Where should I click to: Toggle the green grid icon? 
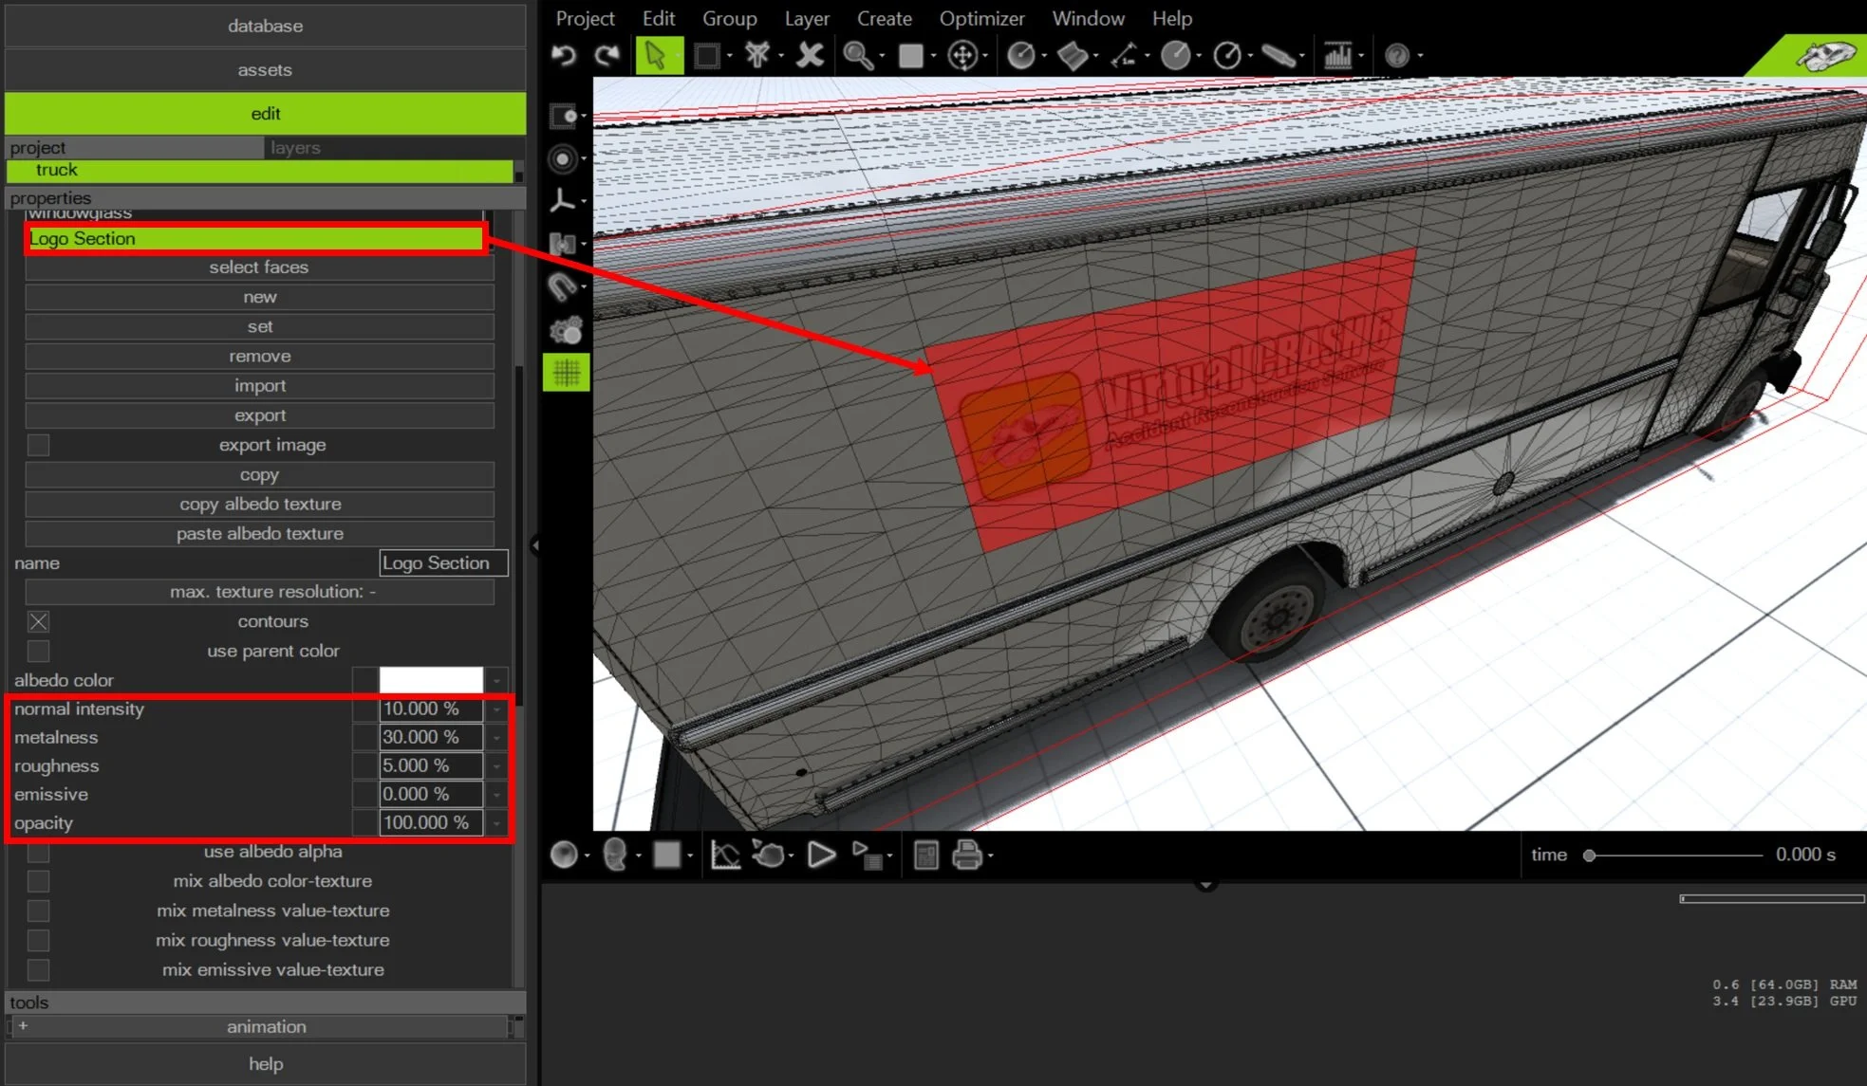[x=566, y=373]
